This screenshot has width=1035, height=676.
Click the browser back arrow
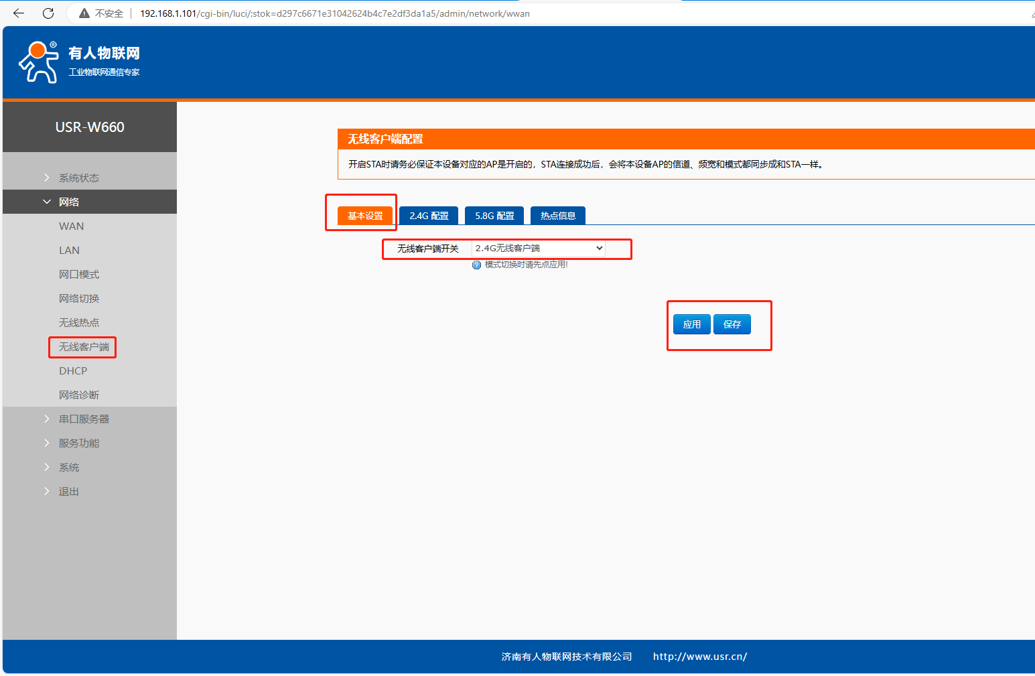(19, 13)
